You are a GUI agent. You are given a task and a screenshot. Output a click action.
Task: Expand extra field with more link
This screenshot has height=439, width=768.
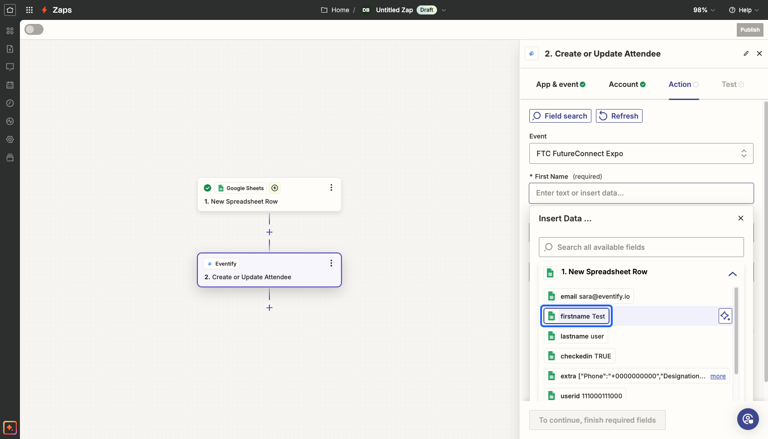tap(718, 376)
